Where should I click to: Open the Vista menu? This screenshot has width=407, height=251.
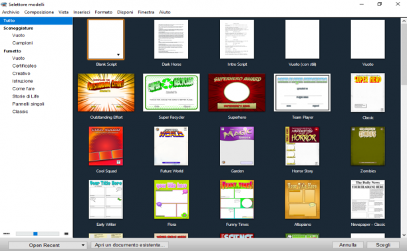pyautogui.click(x=63, y=12)
